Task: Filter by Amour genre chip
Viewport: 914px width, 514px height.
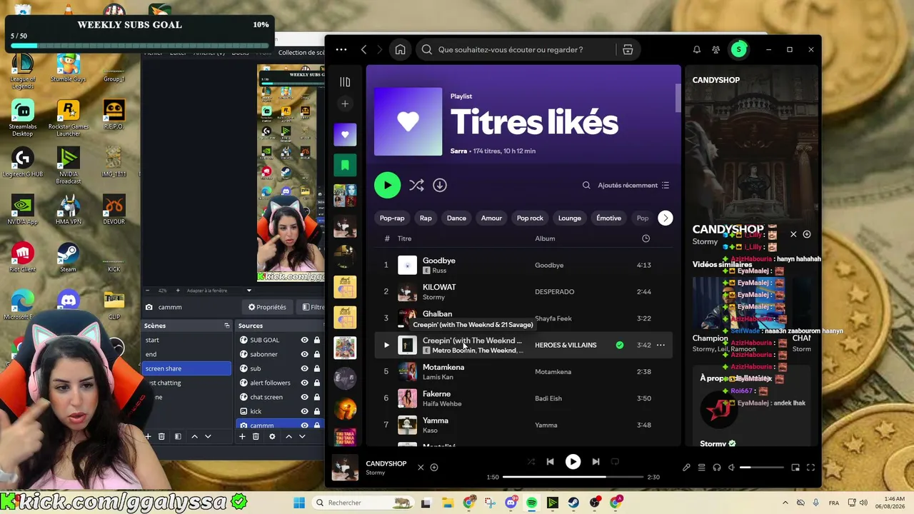Action: tap(491, 218)
